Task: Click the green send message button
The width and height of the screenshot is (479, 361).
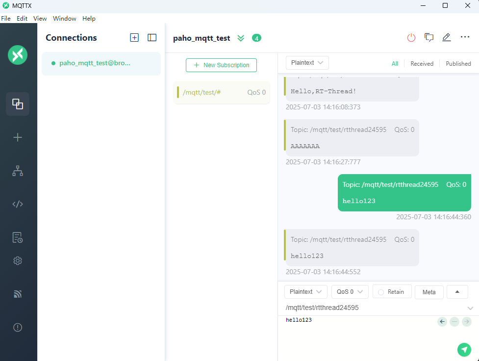Action: (464, 349)
